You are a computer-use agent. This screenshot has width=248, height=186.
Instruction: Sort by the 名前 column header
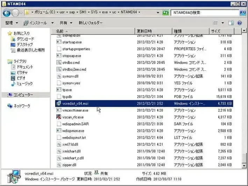point(93,31)
